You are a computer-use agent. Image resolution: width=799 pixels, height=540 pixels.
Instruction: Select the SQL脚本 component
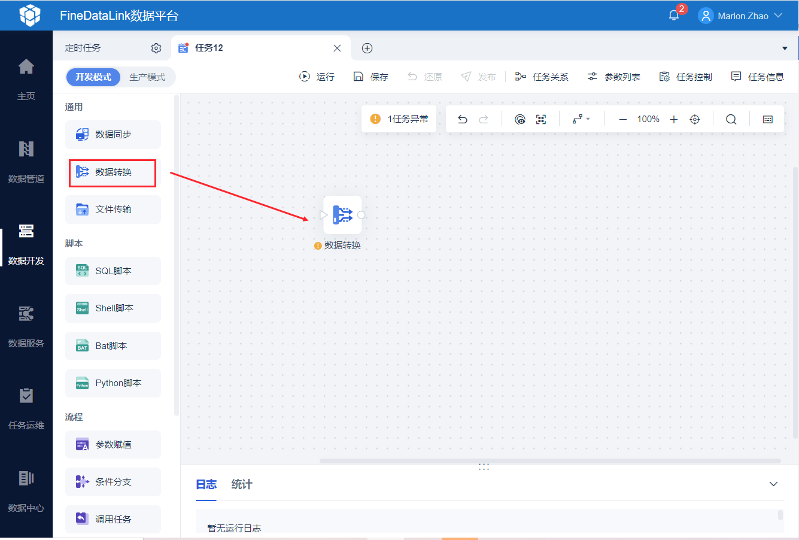[x=113, y=271]
